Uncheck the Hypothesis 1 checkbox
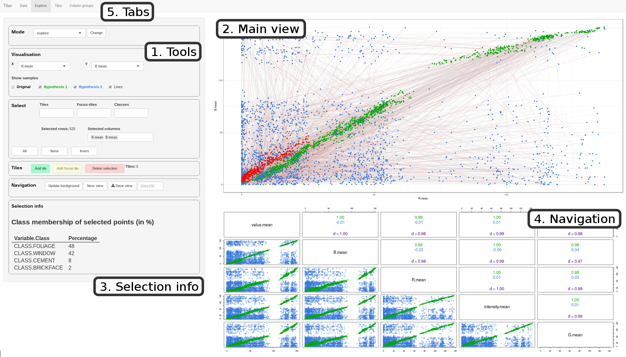The image size is (626, 357). [40, 87]
